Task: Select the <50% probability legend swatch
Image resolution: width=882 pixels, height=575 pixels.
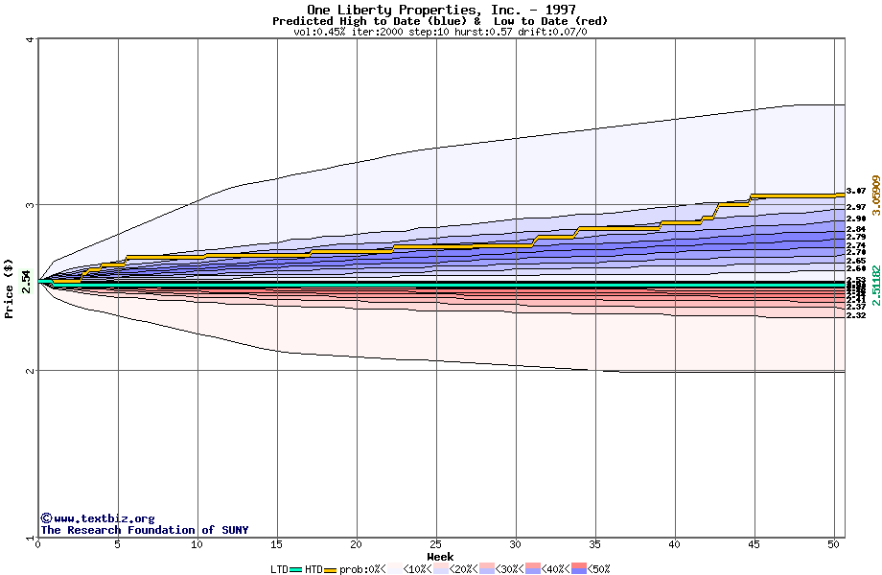Action: click(x=578, y=569)
